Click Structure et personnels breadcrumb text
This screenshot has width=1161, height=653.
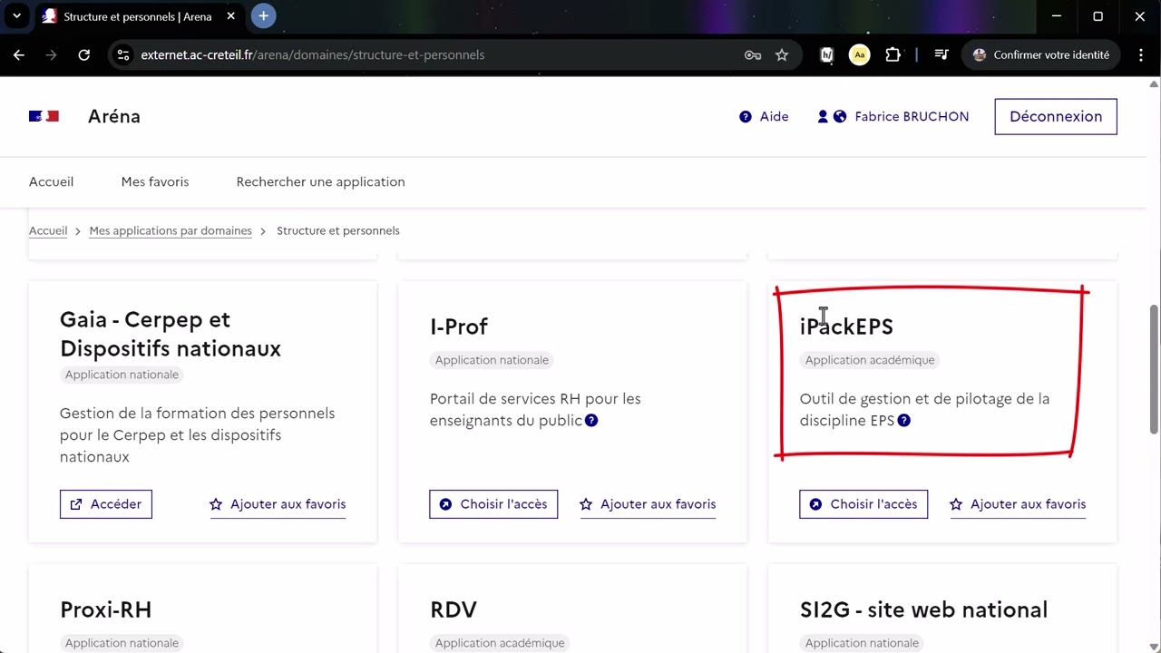(338, 230)
